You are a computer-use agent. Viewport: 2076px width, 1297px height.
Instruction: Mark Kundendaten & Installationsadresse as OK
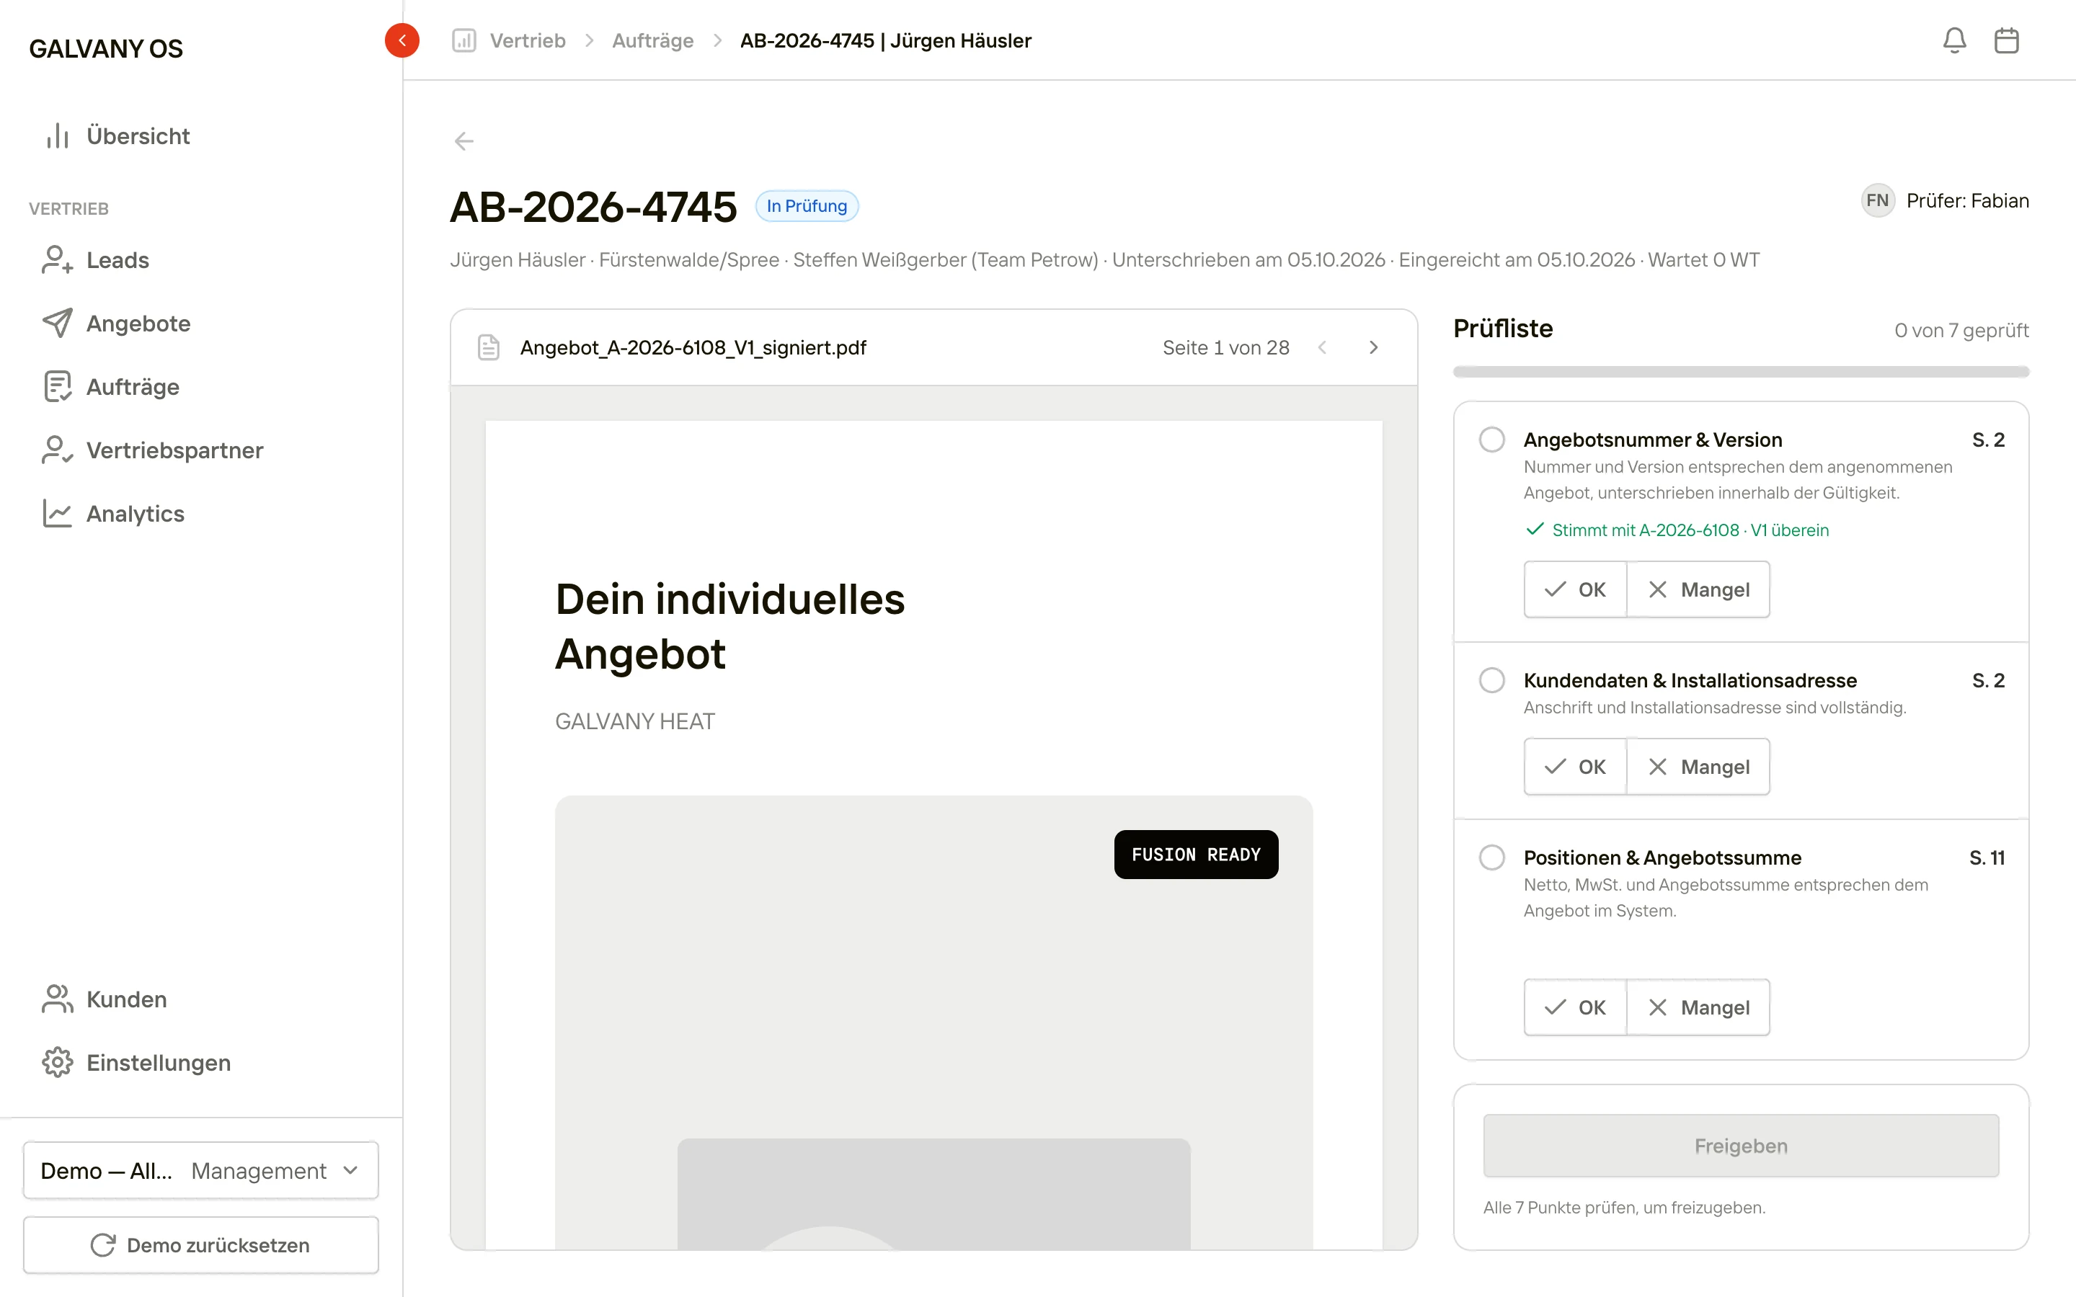1575,767
